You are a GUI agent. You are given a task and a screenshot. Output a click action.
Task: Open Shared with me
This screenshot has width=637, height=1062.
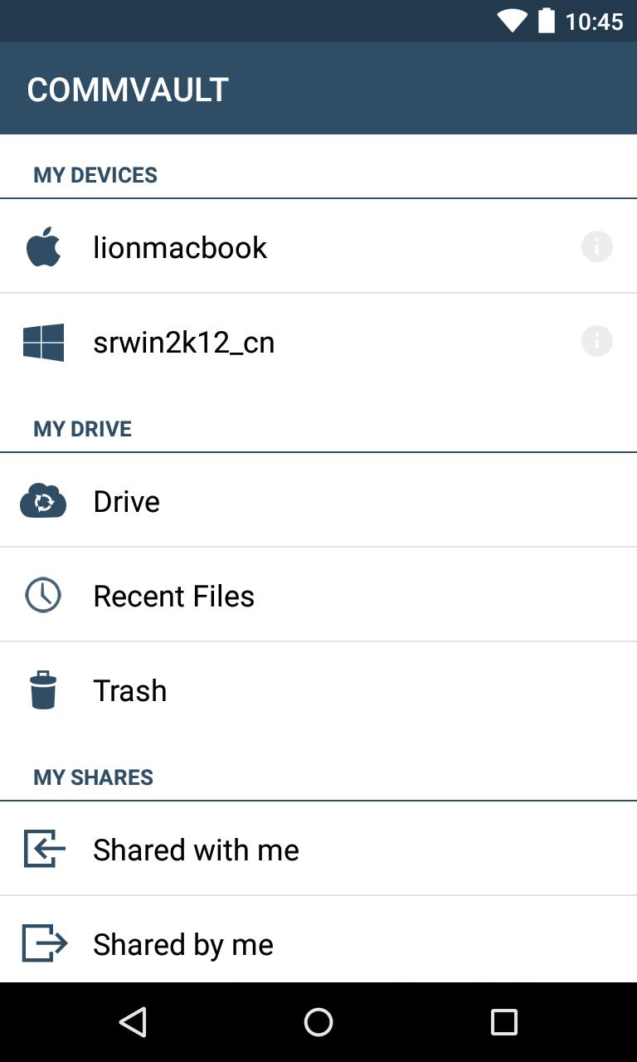(196, 850)
